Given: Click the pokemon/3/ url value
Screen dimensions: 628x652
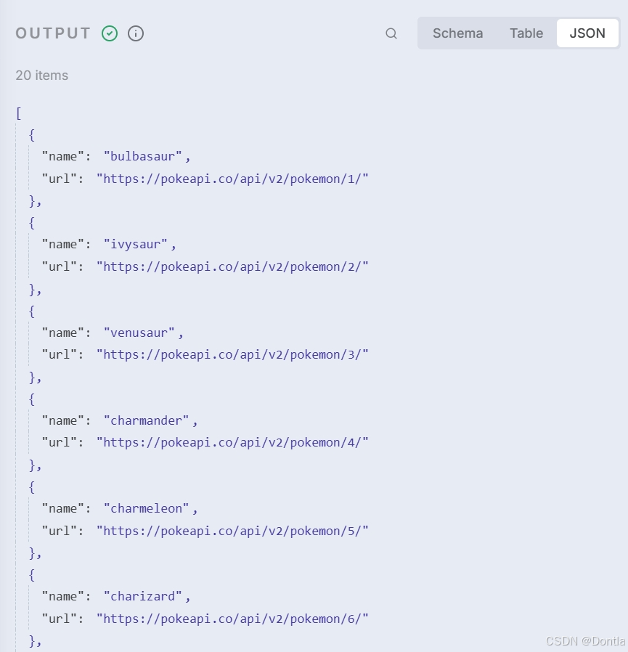Looking at the screenshot, I should tap(232, 355).
